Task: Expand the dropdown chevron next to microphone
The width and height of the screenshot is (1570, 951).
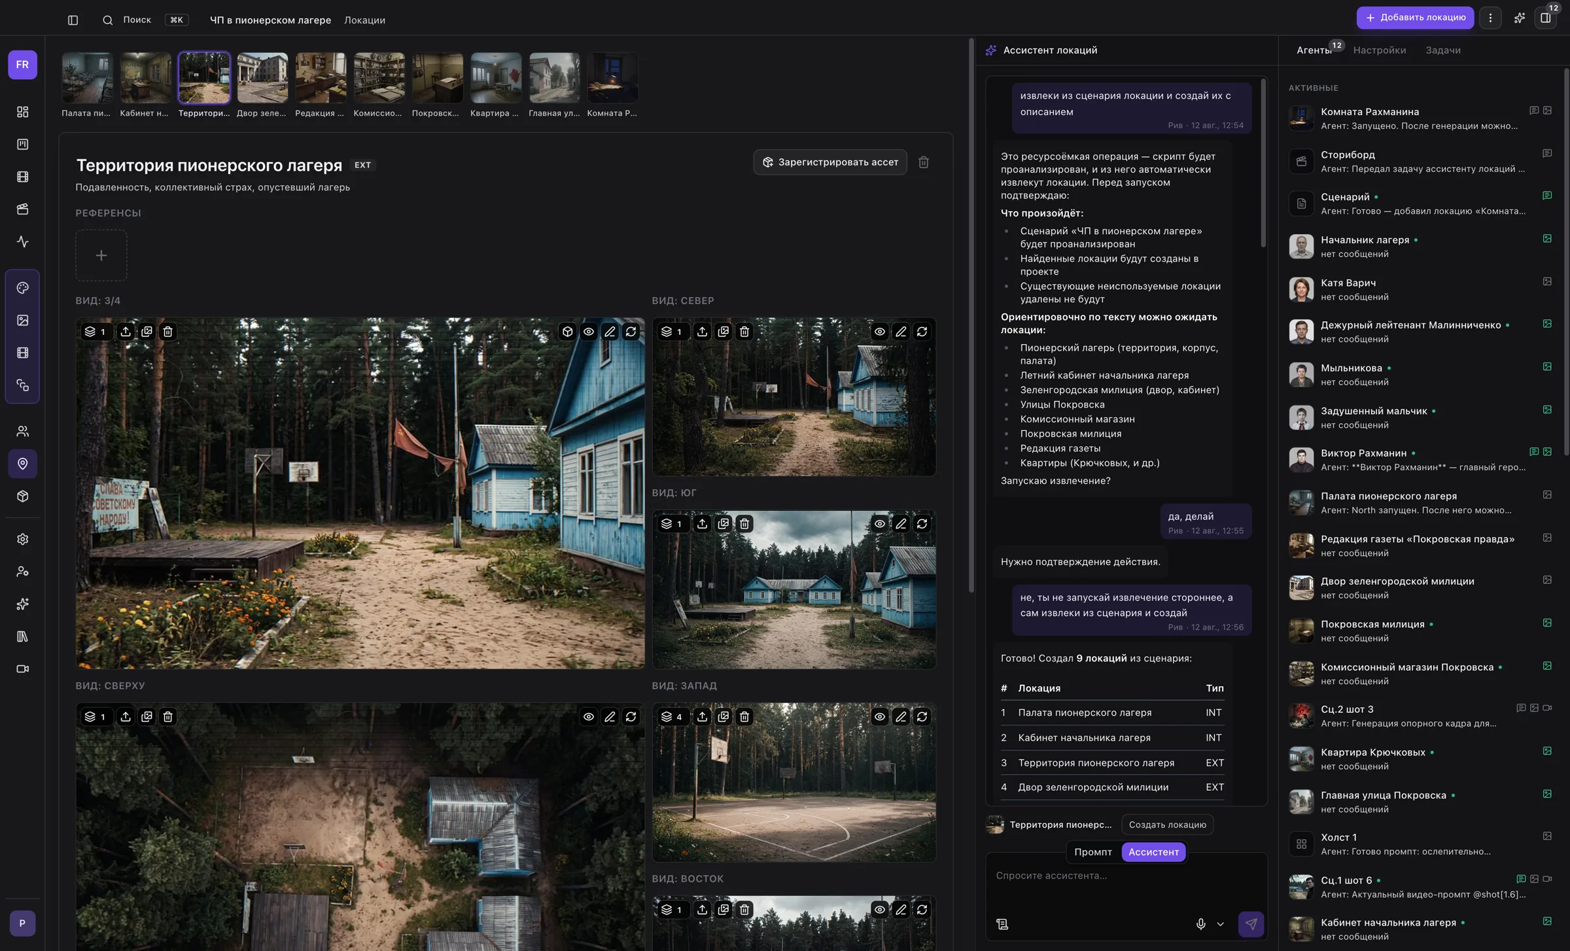Action: tap(1220, 924)
